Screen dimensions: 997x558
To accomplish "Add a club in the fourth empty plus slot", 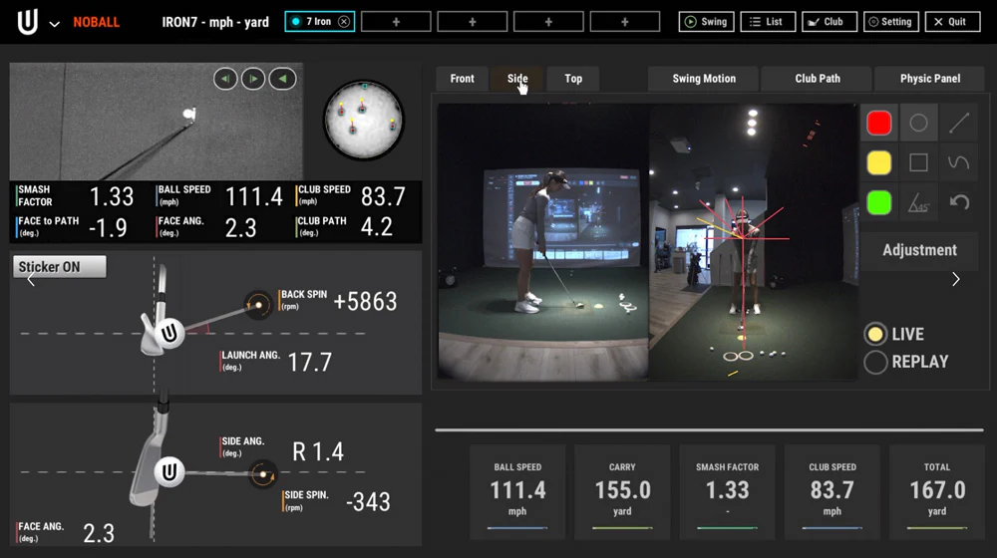I will [x=625, y=22].
